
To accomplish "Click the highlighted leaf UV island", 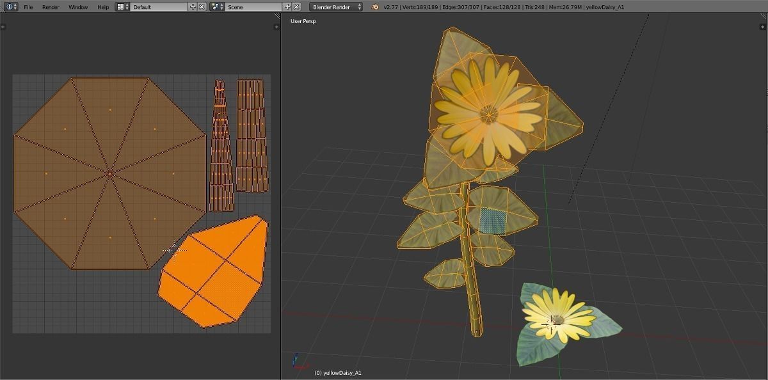I will pyautogui.click(x=214, y=271).
